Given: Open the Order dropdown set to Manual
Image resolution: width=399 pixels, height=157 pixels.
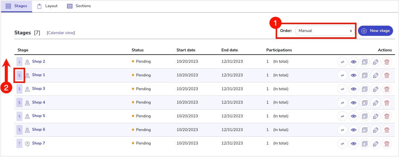Looking at the screenshot, I should [325, 31].
